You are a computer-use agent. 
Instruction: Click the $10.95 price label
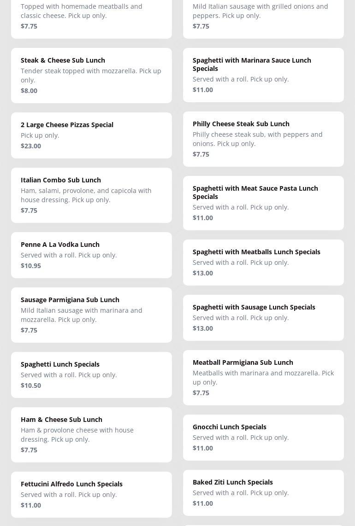click(31, 266)
